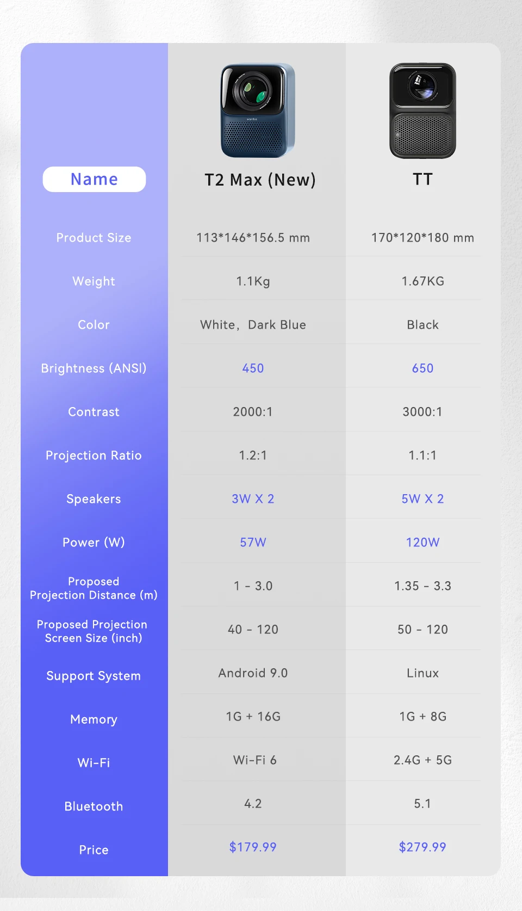
Task: Click the T2 Max projector image
Action: (257, 110)
